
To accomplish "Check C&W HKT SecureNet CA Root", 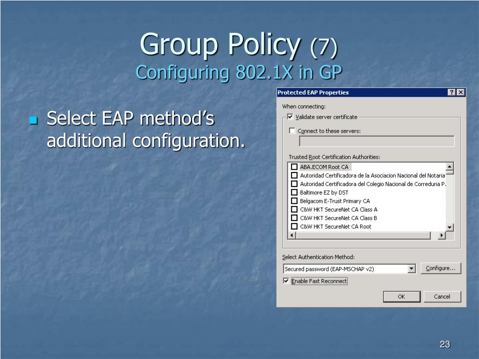I will point(294,227).
